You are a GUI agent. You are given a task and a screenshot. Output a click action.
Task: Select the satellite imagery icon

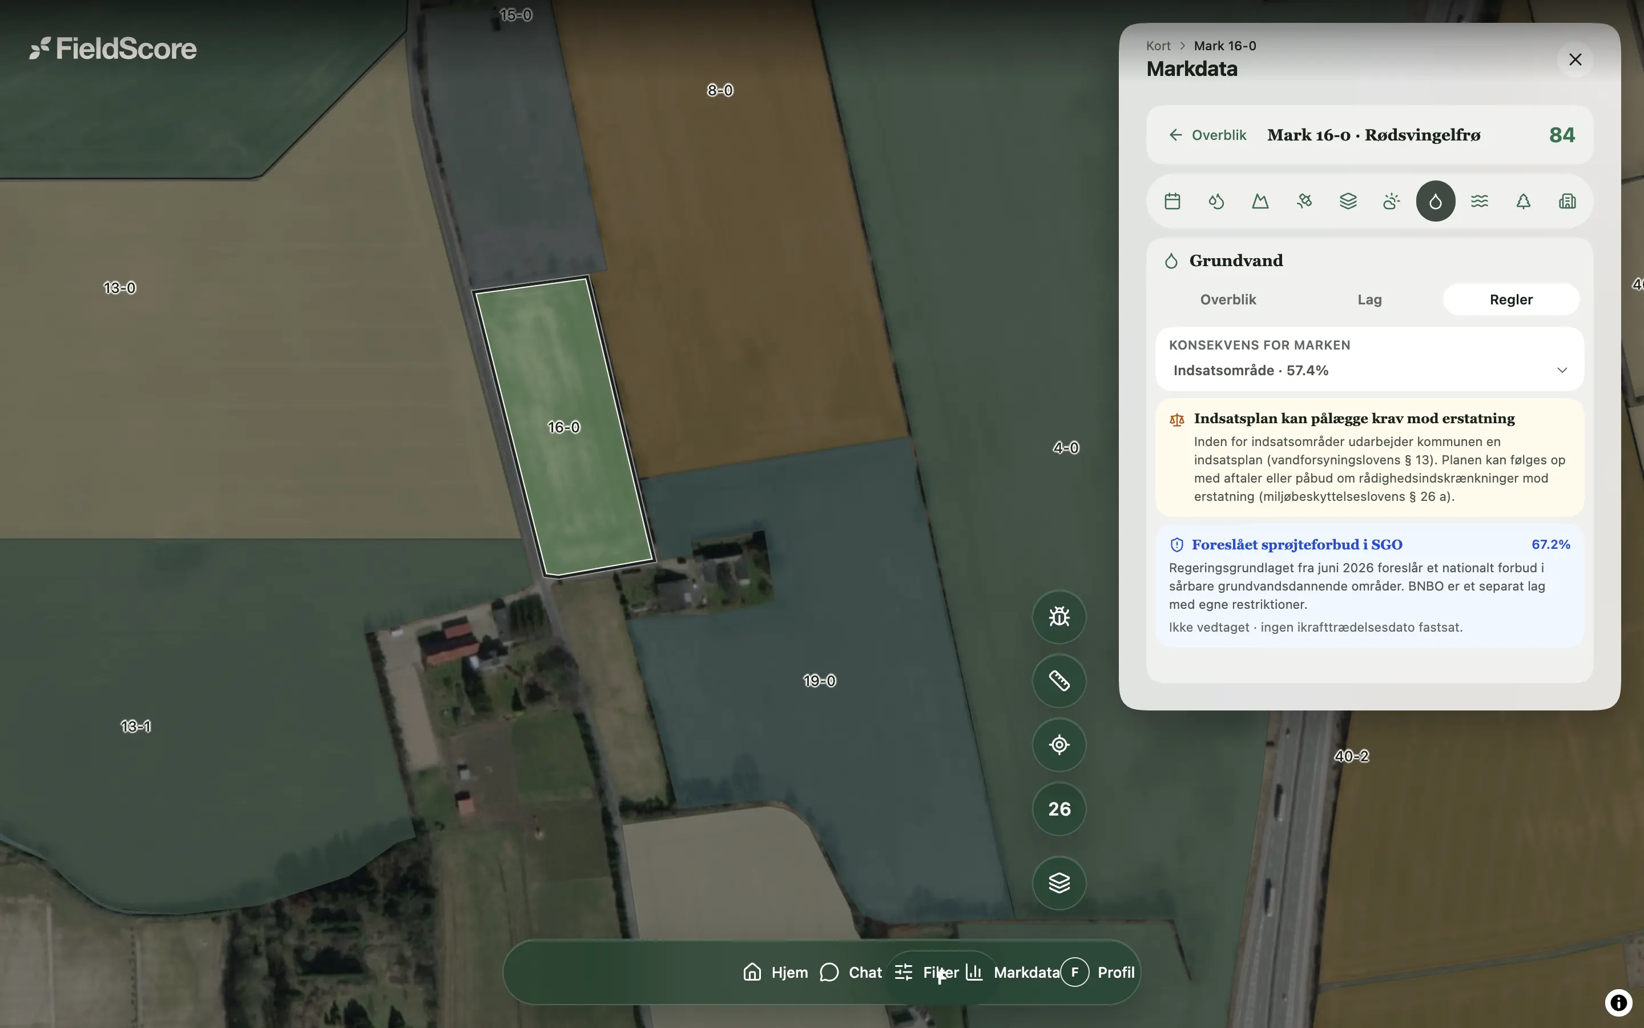(x=1304, y=201)
